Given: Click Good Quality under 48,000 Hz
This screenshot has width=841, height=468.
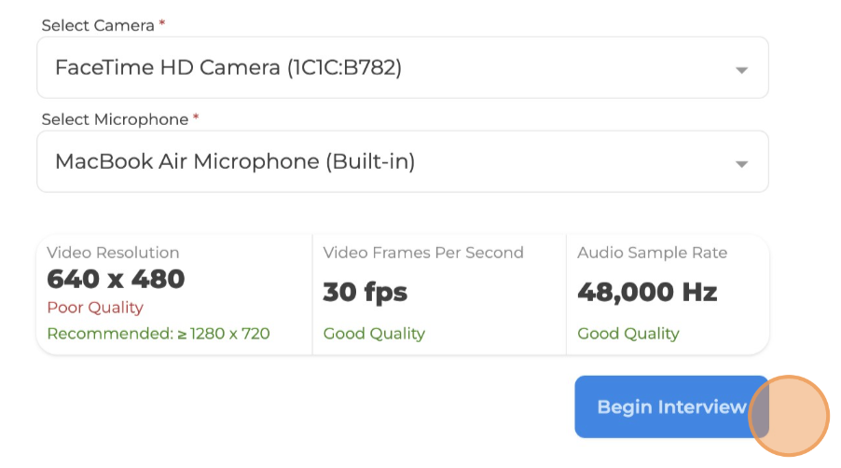Looking at the screenshot, I should pyautogui.click(x=628, y=334).
